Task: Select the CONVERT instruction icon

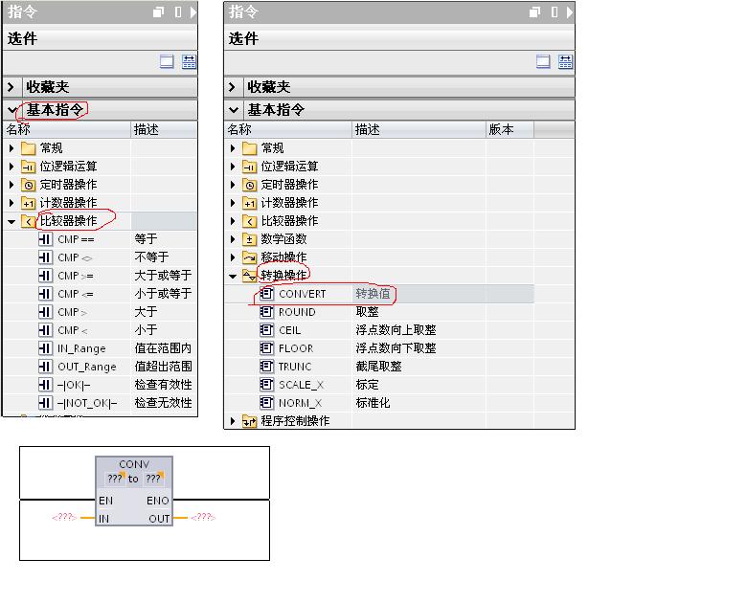Action: tap(266, 294)
